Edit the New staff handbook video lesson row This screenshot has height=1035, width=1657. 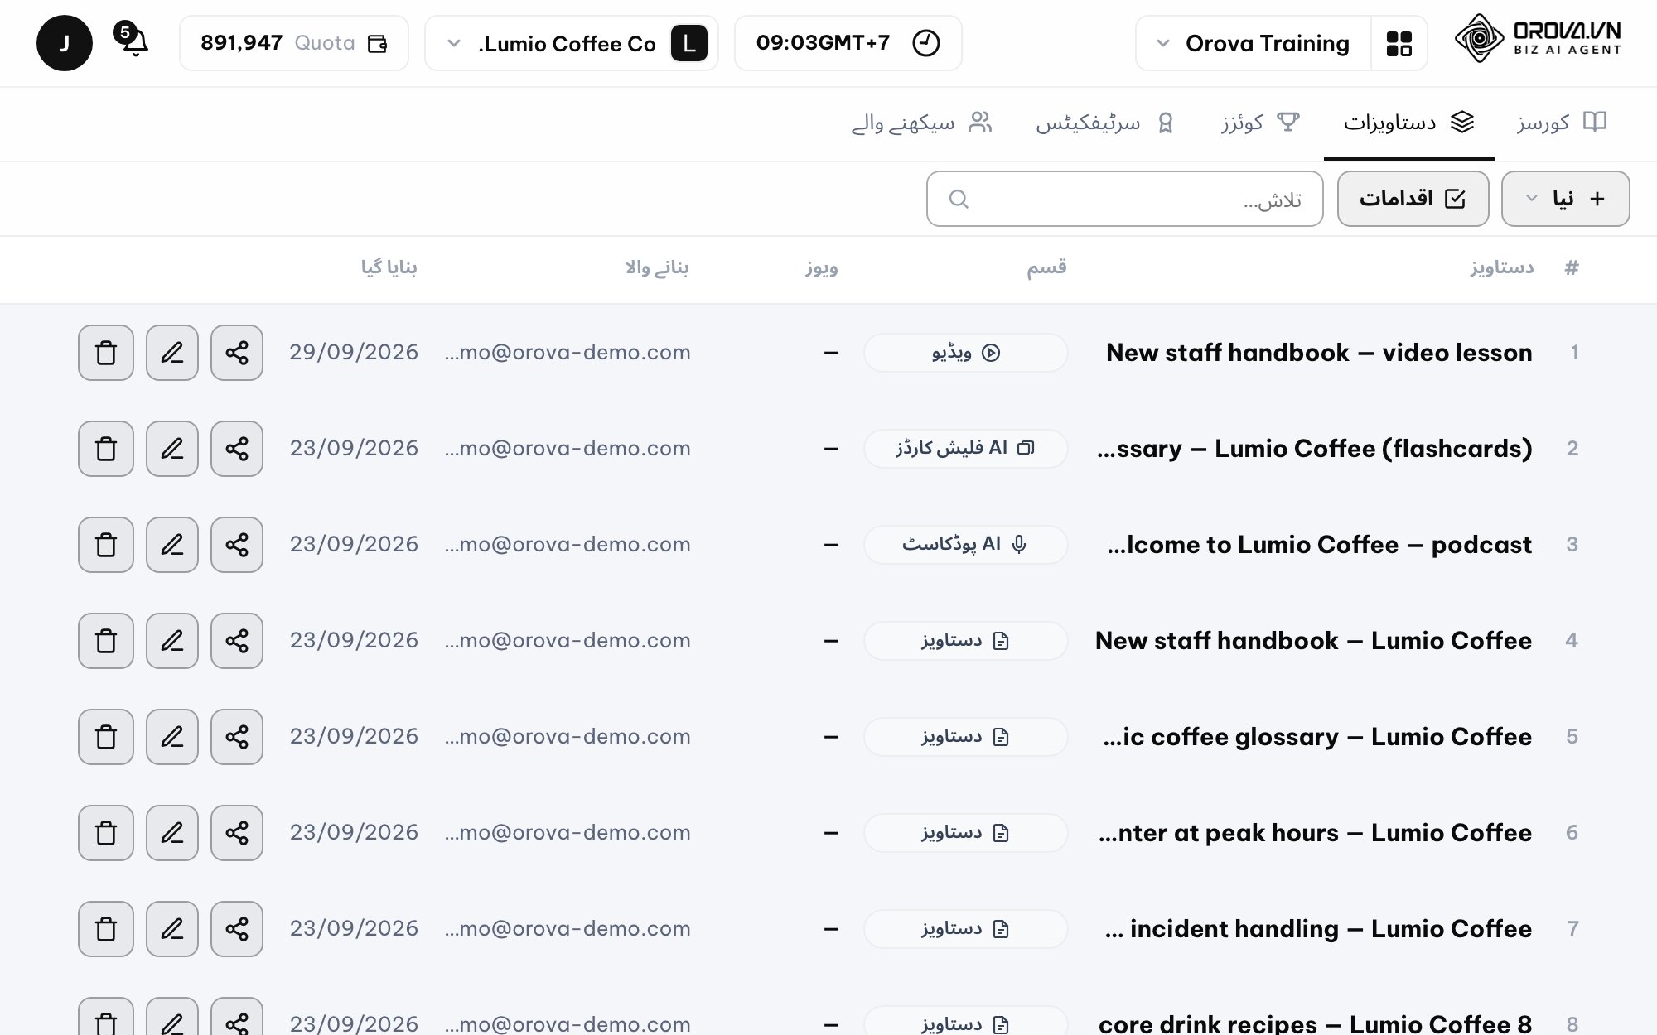(172, 353)
